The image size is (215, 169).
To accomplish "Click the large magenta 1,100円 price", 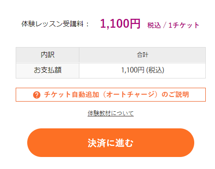I will click(x=120, y=24).
